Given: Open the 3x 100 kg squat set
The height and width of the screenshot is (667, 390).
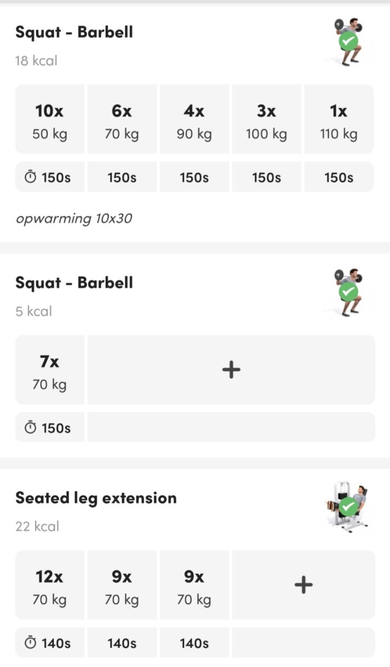Looking at the screenshot, I should pyautogui.click(x=266, y=120).
